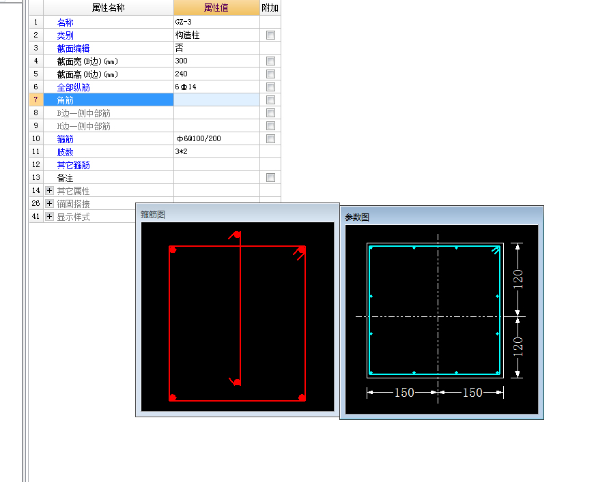Click the H边一侧中部筋 label
This screenshot has width=609, height=482.
click(x=83, y=126)
